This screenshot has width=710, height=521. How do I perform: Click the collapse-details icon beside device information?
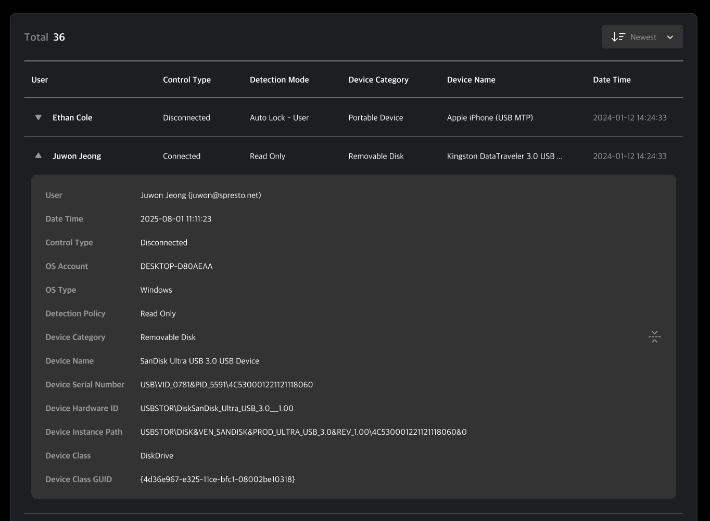click(x=654, y=336)
